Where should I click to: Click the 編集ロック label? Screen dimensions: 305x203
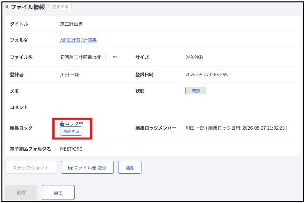click(21, 128)
